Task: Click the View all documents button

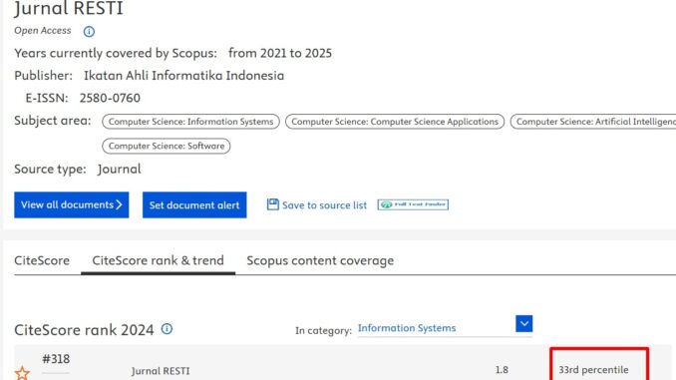Action: (72, 204)
